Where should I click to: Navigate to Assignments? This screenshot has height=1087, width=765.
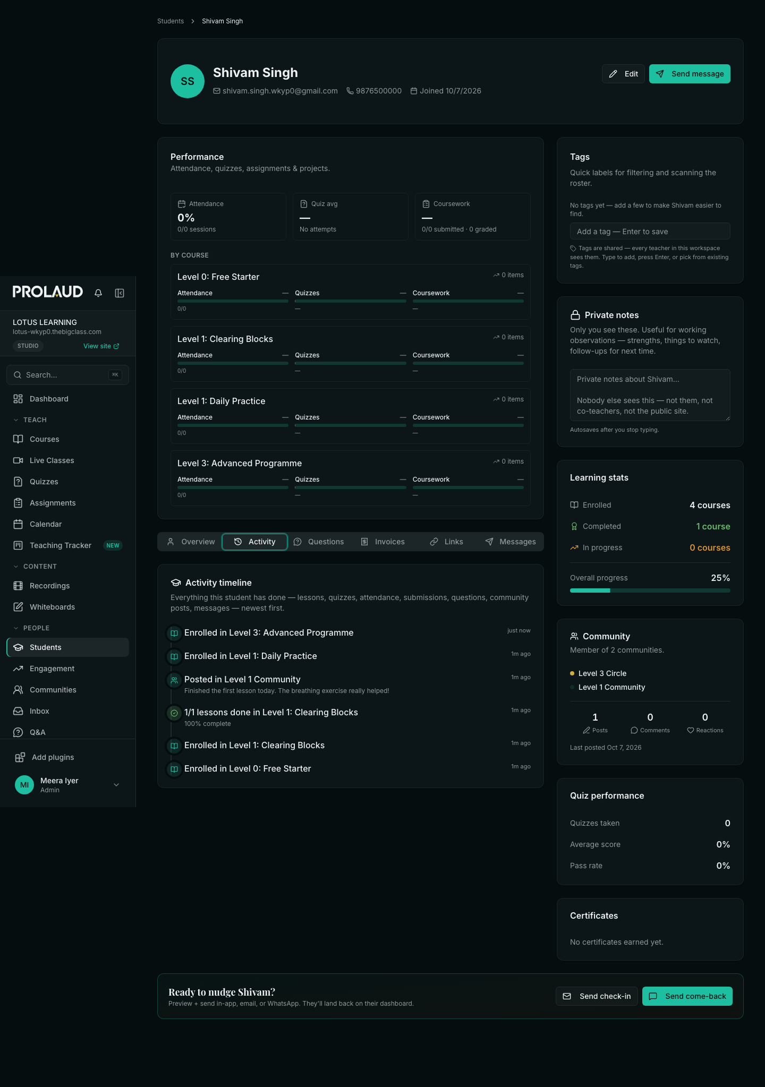[x=67, y=503]
